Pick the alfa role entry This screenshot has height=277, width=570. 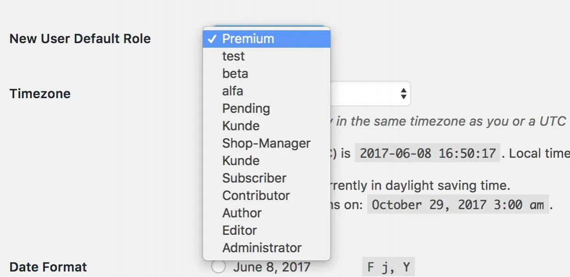point(266,91)
